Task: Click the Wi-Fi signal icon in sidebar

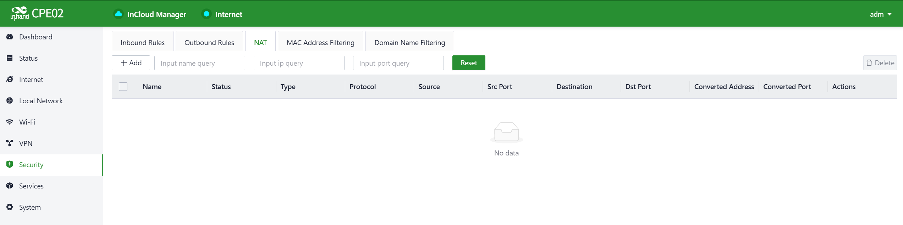Action: tap(10, 122)
